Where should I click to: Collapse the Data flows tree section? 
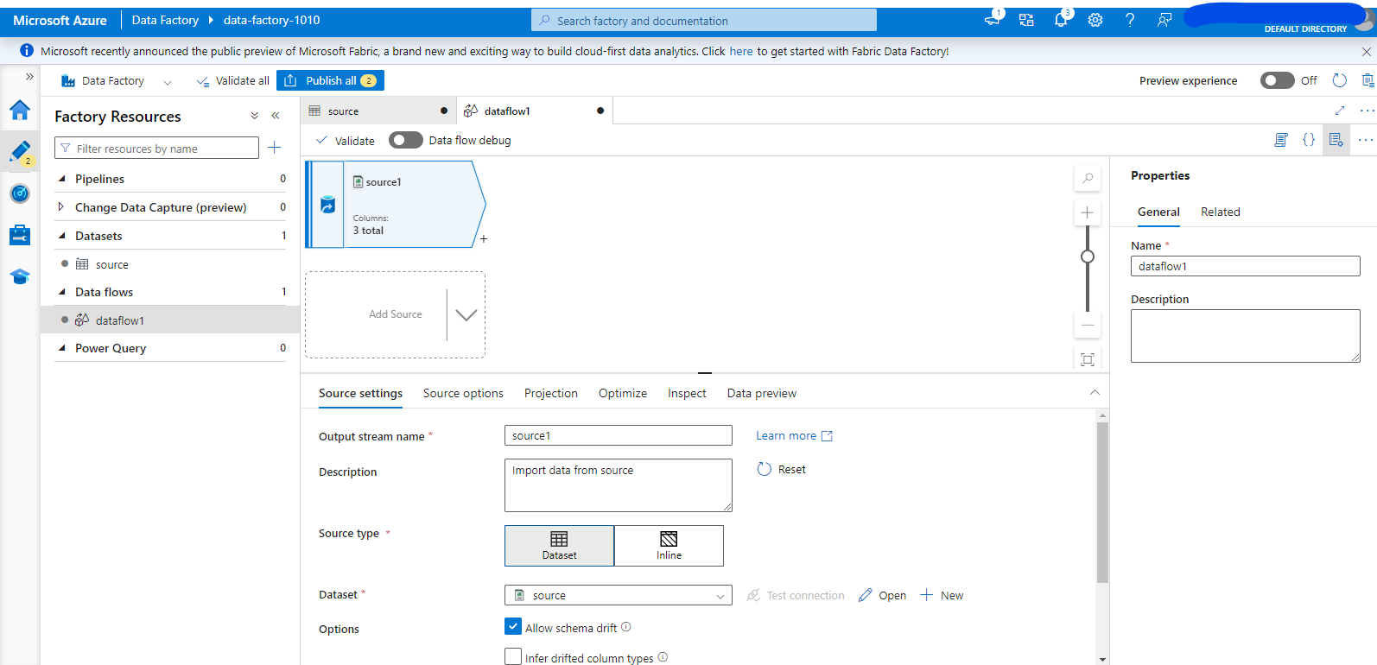click(61, 292)
